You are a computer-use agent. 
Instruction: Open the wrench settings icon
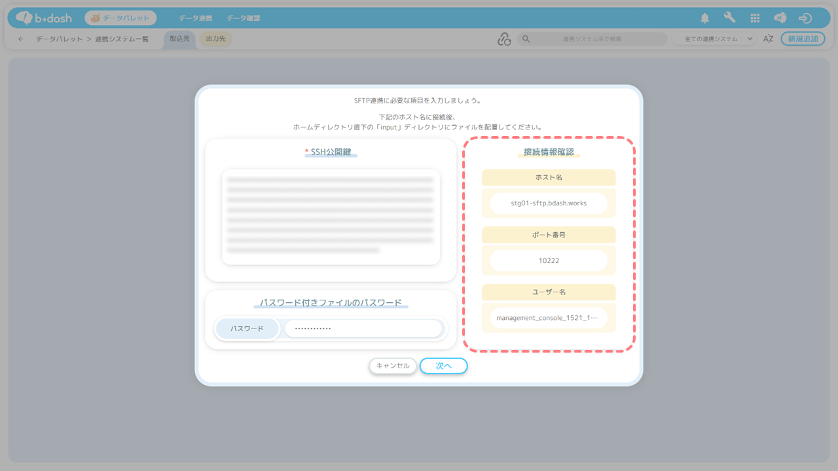[x=729, y=18]
